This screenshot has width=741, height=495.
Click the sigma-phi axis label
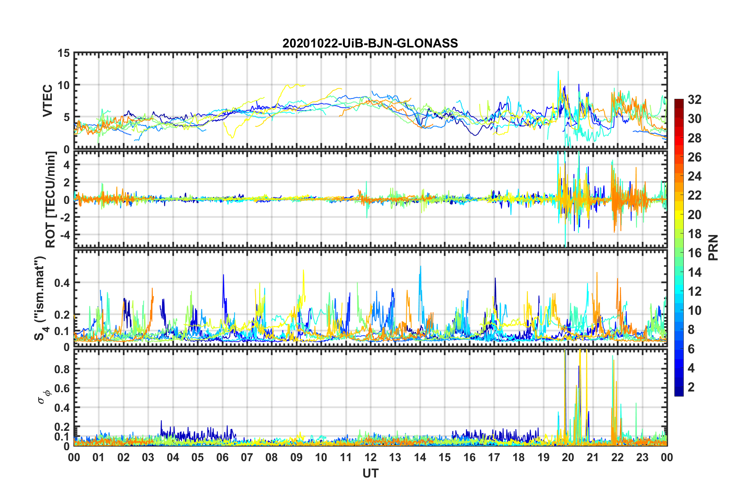pyautogui.click(x=44, y=397)
